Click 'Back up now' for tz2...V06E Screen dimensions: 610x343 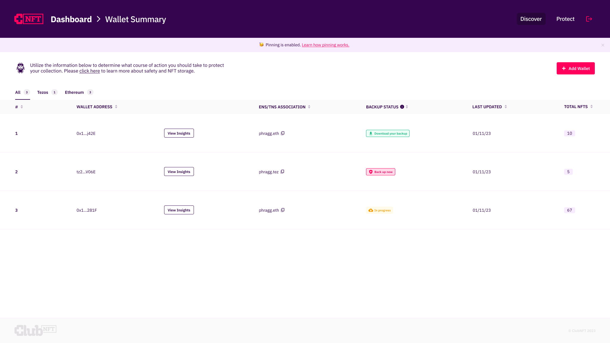(380, 172)
